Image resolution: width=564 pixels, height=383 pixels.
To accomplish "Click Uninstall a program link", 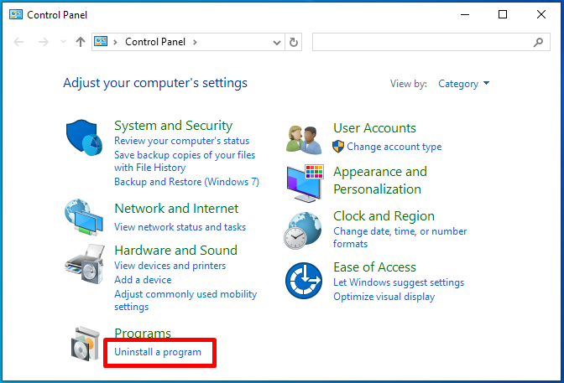I will click(x=158, y=352).
